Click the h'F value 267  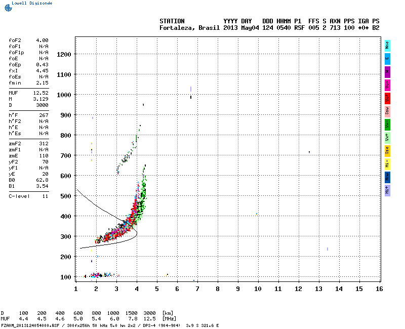tap(44, 115)
